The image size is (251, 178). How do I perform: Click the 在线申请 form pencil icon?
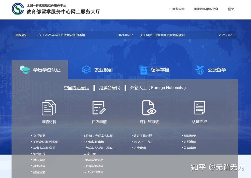99,108
